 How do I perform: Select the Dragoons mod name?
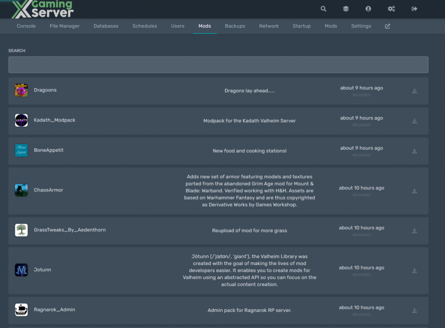click(45, 90)
